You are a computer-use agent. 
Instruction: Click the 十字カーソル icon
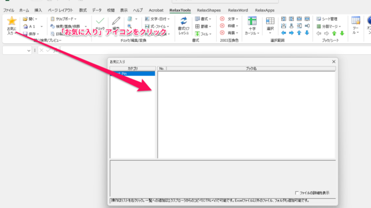tap(252, 21)
